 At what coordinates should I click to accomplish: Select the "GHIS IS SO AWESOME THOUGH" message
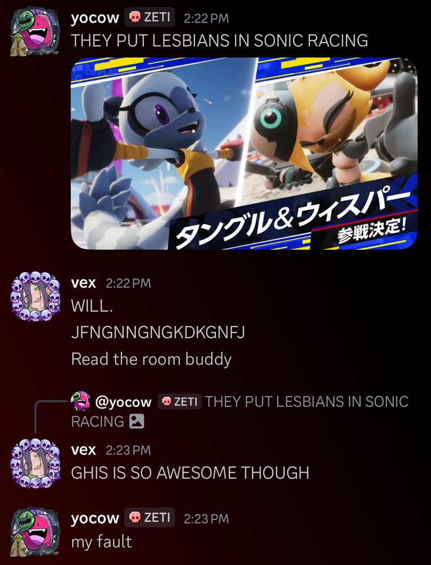190,473
